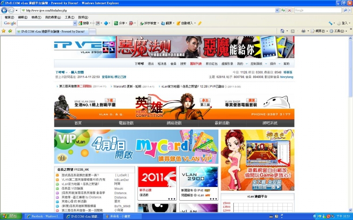Click the browser Forward arrow button

(x=11, y=10)
